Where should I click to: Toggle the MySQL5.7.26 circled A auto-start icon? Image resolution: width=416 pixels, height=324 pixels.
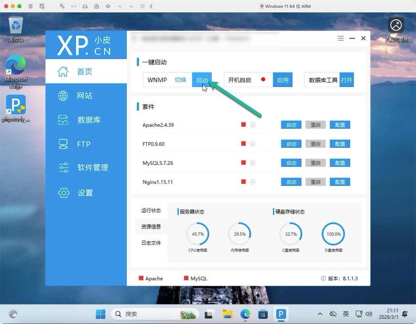pyautogui.click(x=252, y=163)
